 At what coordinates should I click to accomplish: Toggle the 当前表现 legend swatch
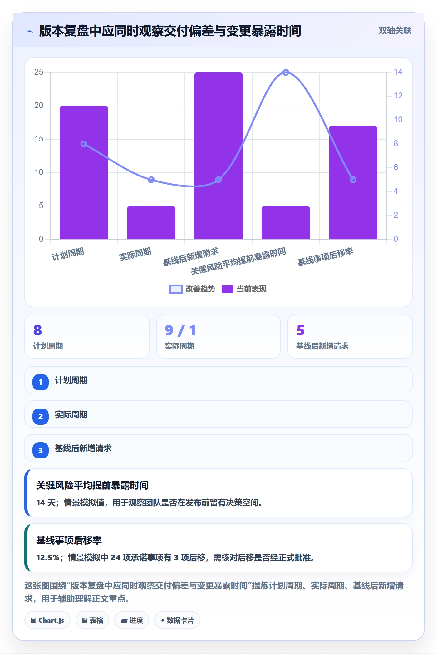[227, 289]
